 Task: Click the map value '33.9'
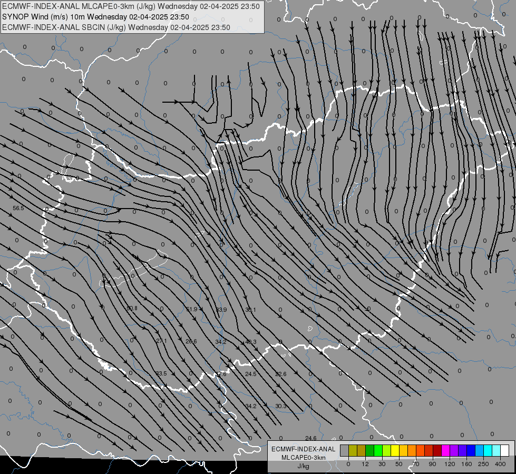coord(221,310)
